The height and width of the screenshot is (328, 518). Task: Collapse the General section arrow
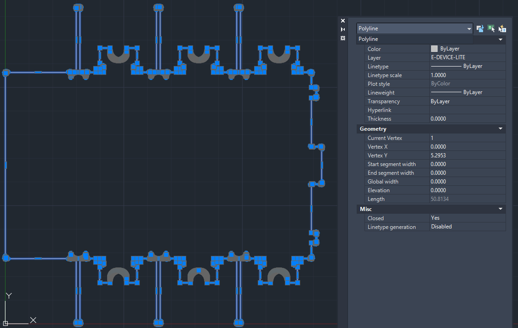coord(500,39)
